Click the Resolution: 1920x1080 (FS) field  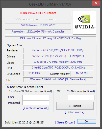click(x=38, y=32)
